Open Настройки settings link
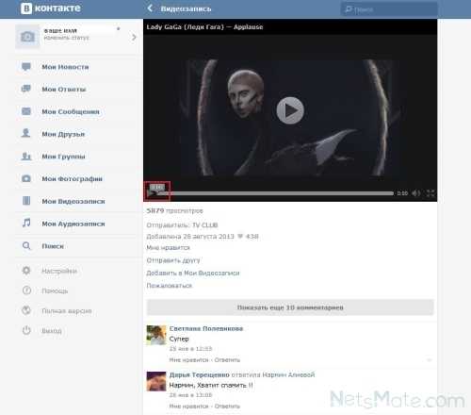The image size is (471, 415). pos(59,271)
